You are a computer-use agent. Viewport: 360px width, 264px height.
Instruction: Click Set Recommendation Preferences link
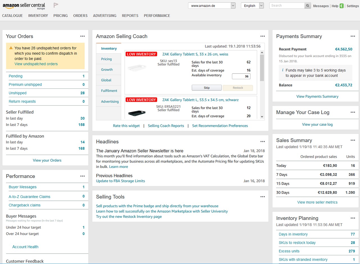(x=220, y=126)
